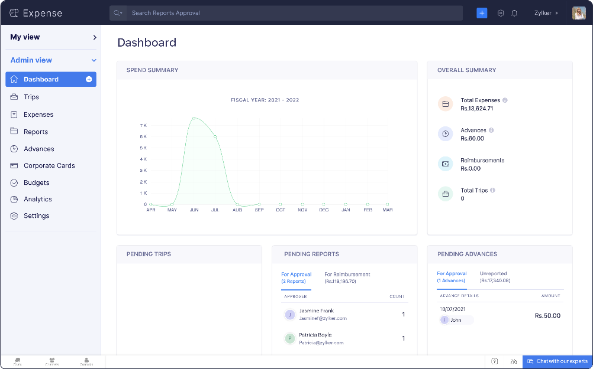Click the user profile picture

pyautogui.click(x=578, y=12)
